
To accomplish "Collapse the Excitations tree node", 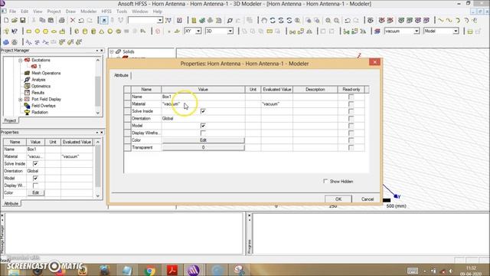I will pos(21,60).
